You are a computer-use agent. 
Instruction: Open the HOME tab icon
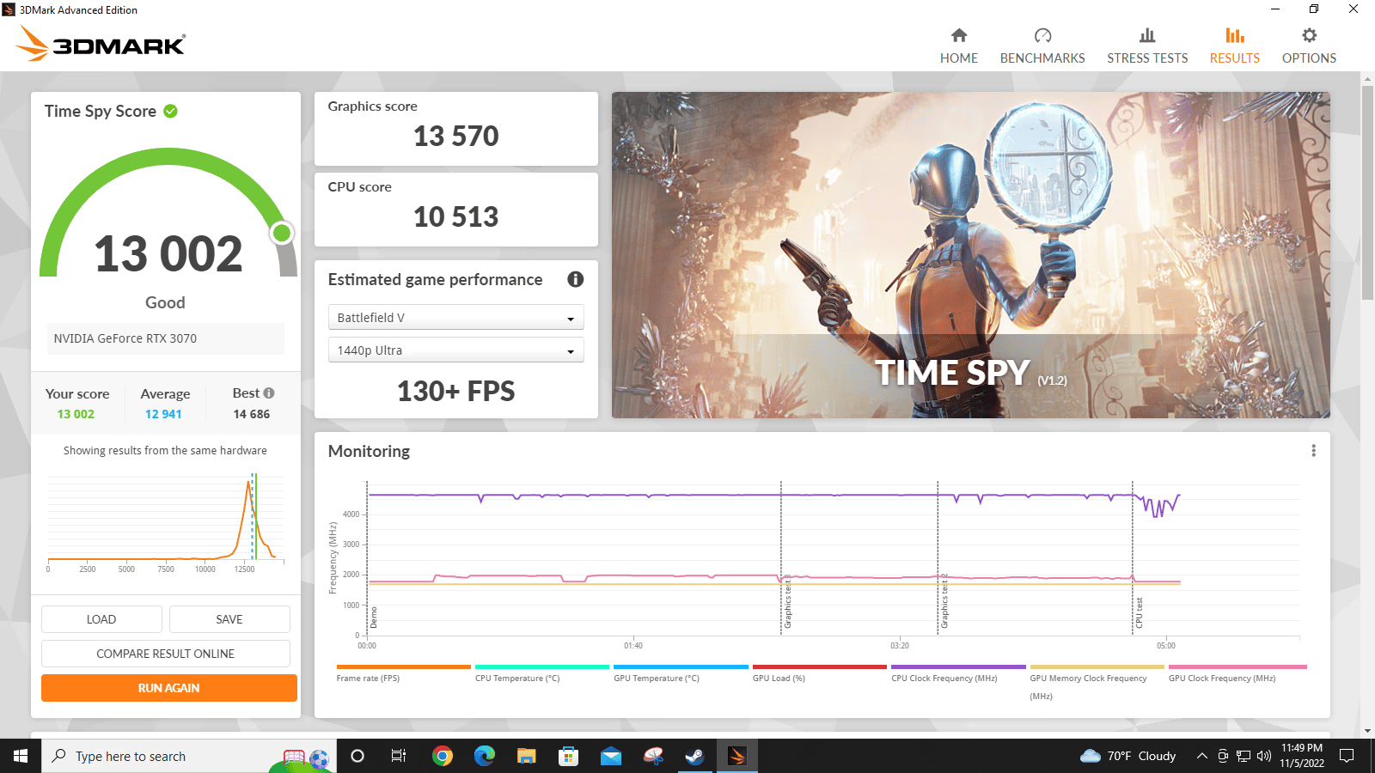pos(959,35)
